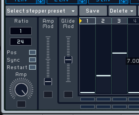Toggle lower-row button beneath step 2
139x115 pixels.
(104, 107)
